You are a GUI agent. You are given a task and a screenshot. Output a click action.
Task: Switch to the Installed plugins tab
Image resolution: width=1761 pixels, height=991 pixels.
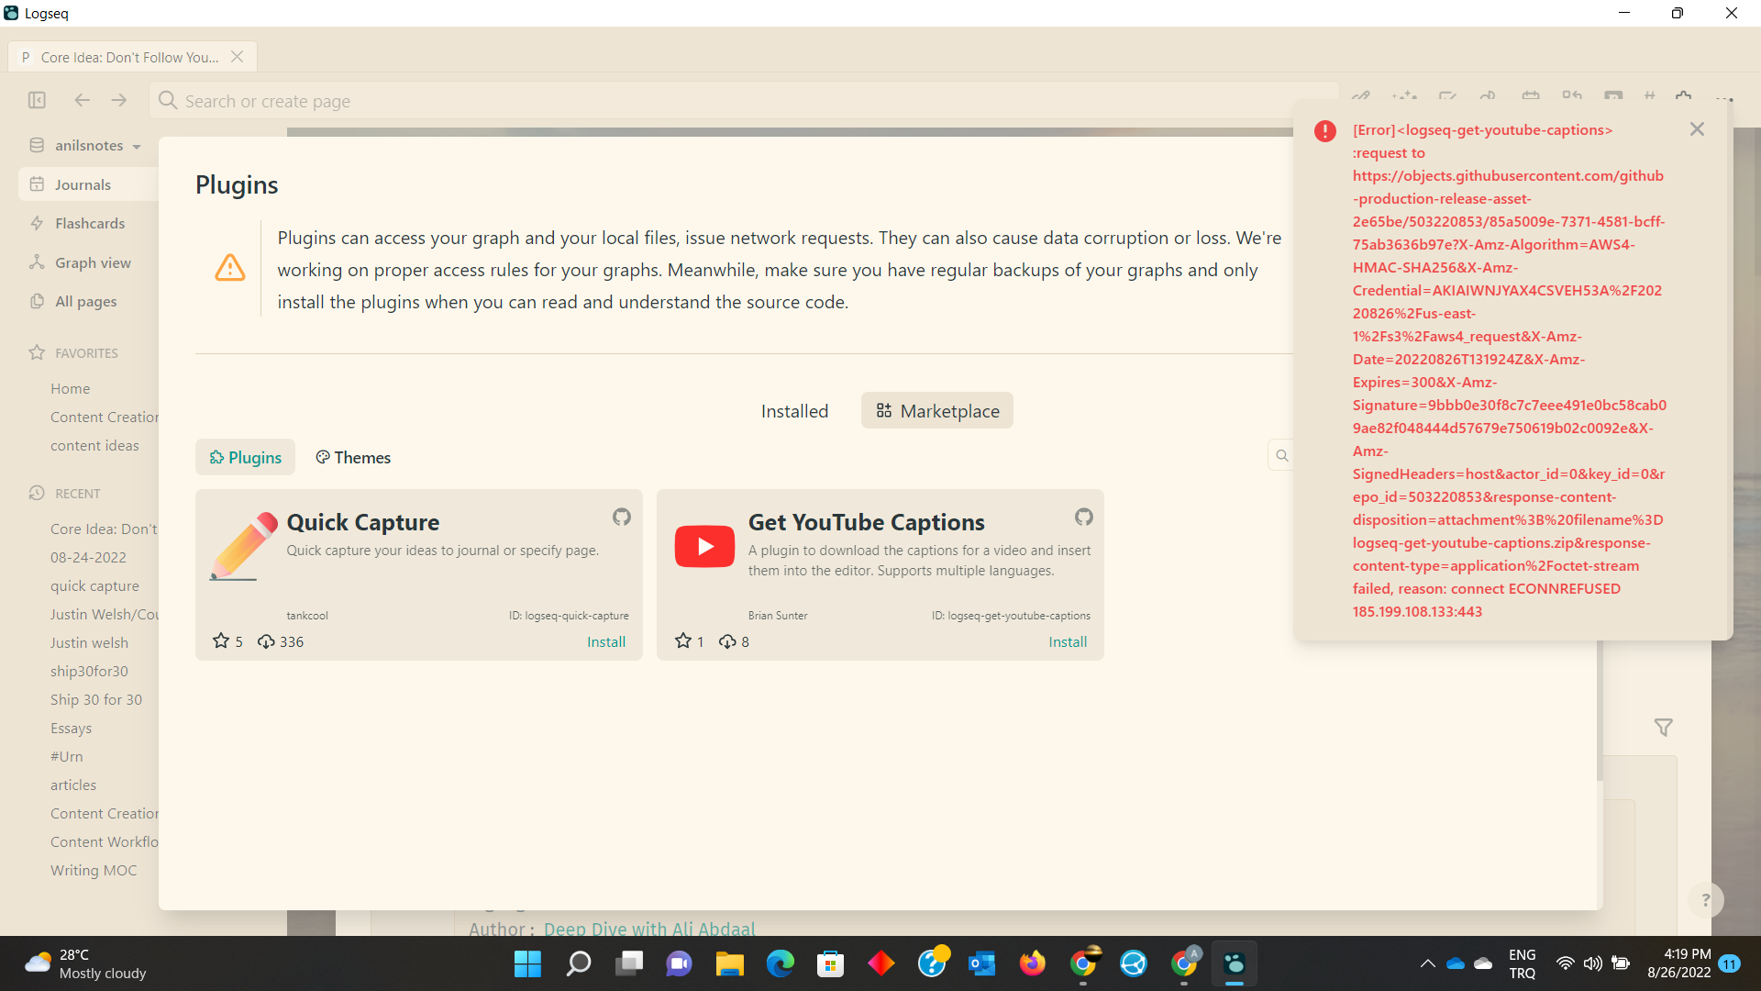tap(793, 410)
